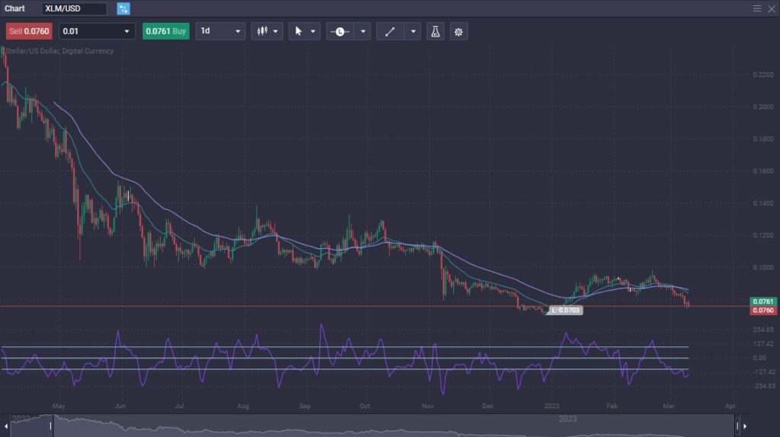Click the Sell 0.0760 button
Screen dimensions: 780x437
(28, 31)
